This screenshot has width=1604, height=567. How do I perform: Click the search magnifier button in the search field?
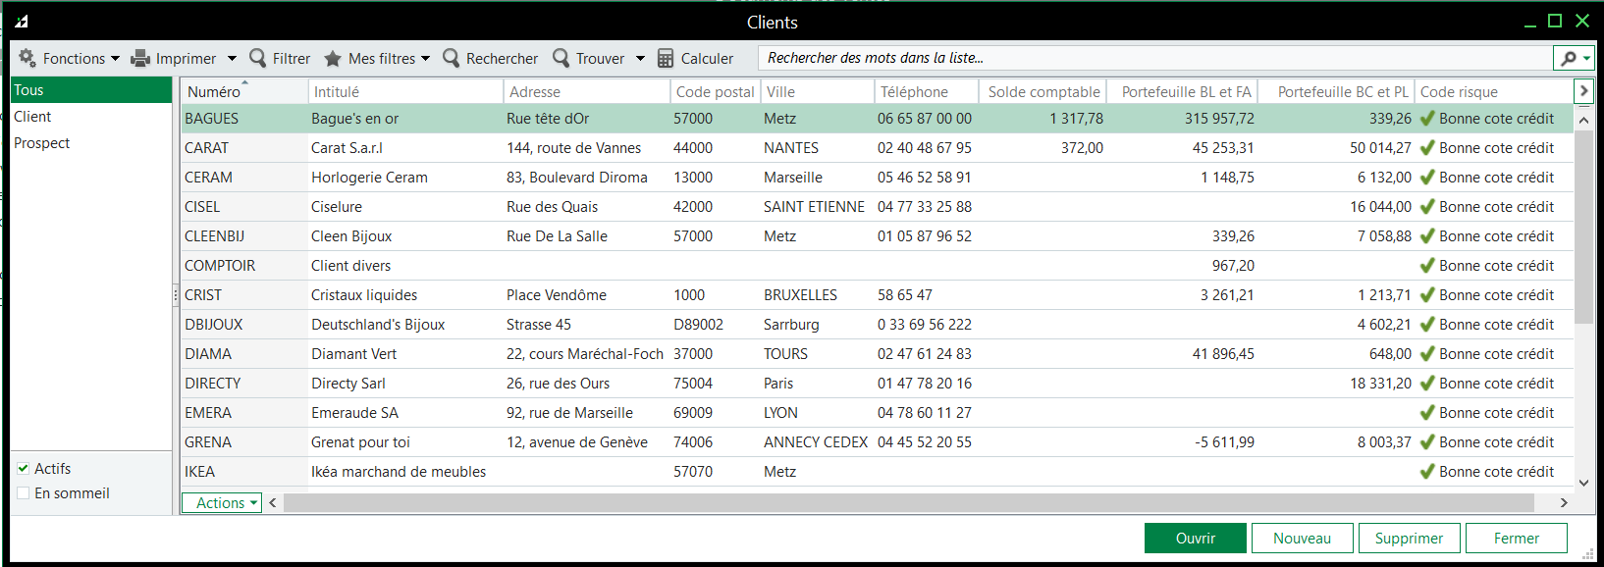(1574, 58)
